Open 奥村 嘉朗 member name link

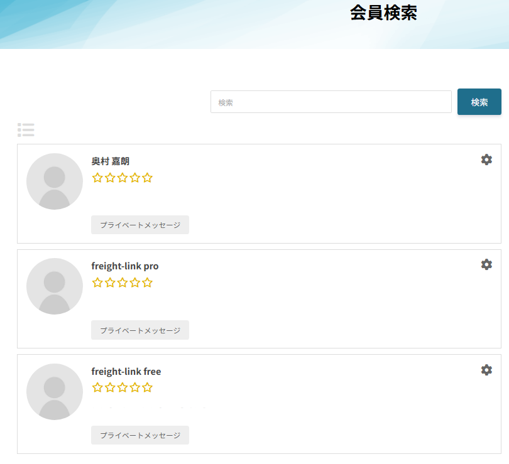click(111, 161)
